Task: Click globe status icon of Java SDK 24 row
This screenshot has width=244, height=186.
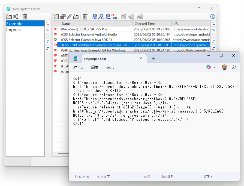Action: coord(55,40)
